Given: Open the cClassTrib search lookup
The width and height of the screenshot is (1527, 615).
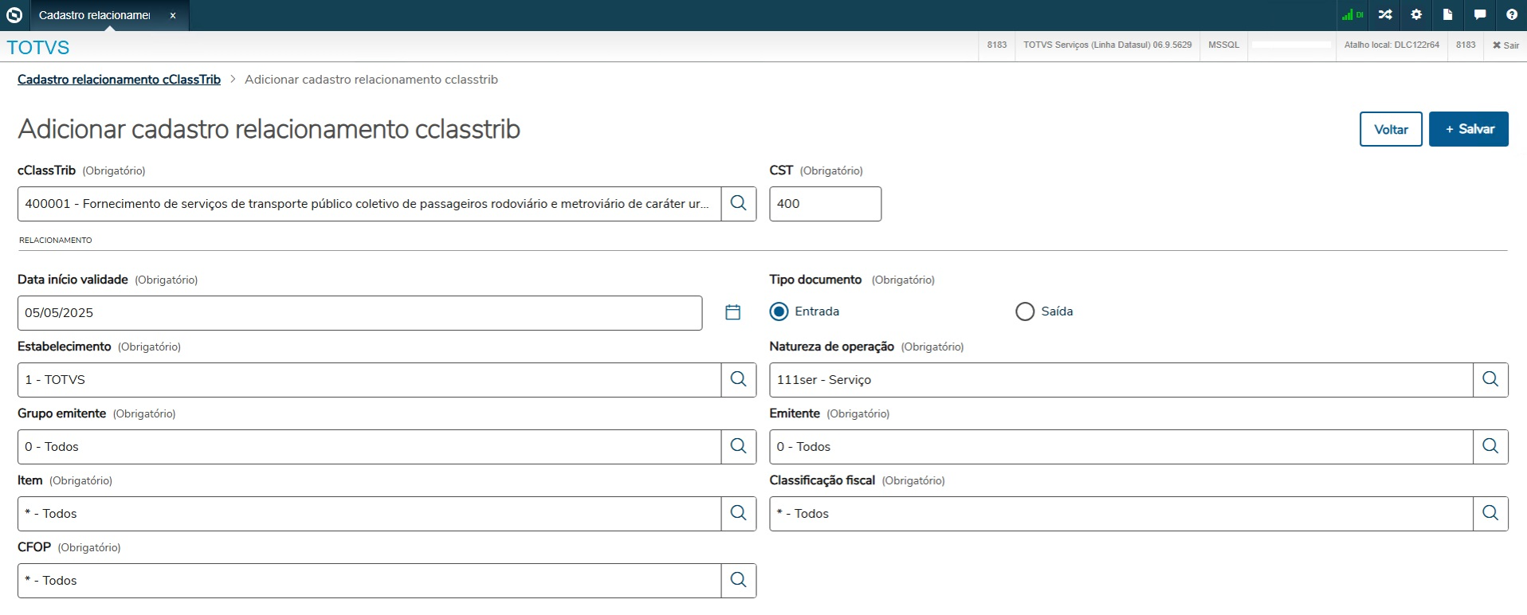Looking at the screenshot, I should click(739, 204).
